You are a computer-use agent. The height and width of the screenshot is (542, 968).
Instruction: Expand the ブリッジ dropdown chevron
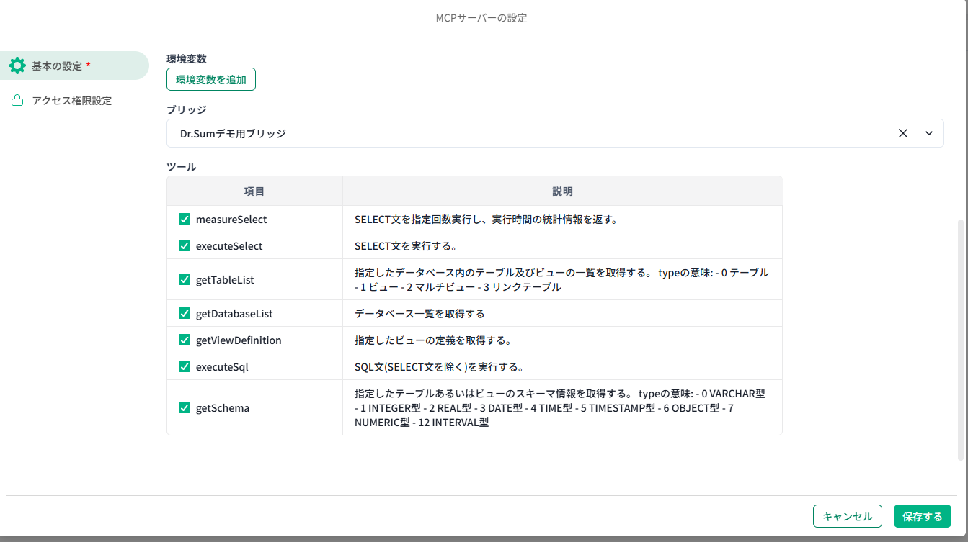tap(929, 133)
